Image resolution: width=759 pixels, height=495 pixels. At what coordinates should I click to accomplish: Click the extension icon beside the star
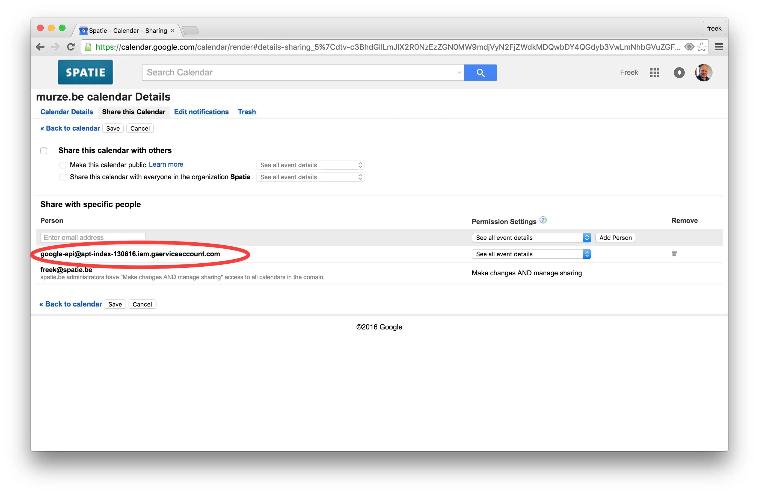pyautogui.click(x=689, y=47)
